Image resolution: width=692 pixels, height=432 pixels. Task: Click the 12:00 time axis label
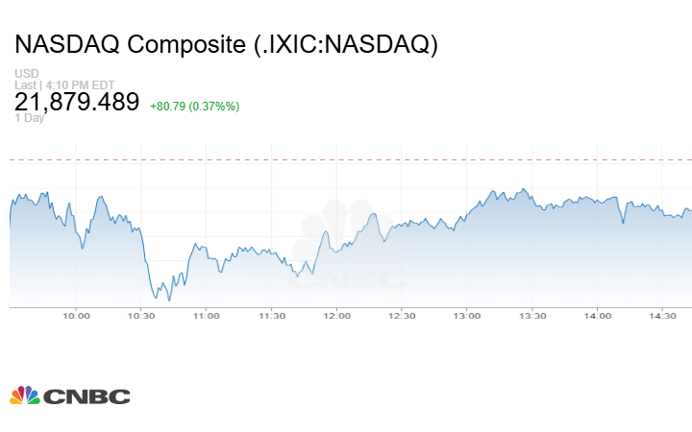click(336, 316)
